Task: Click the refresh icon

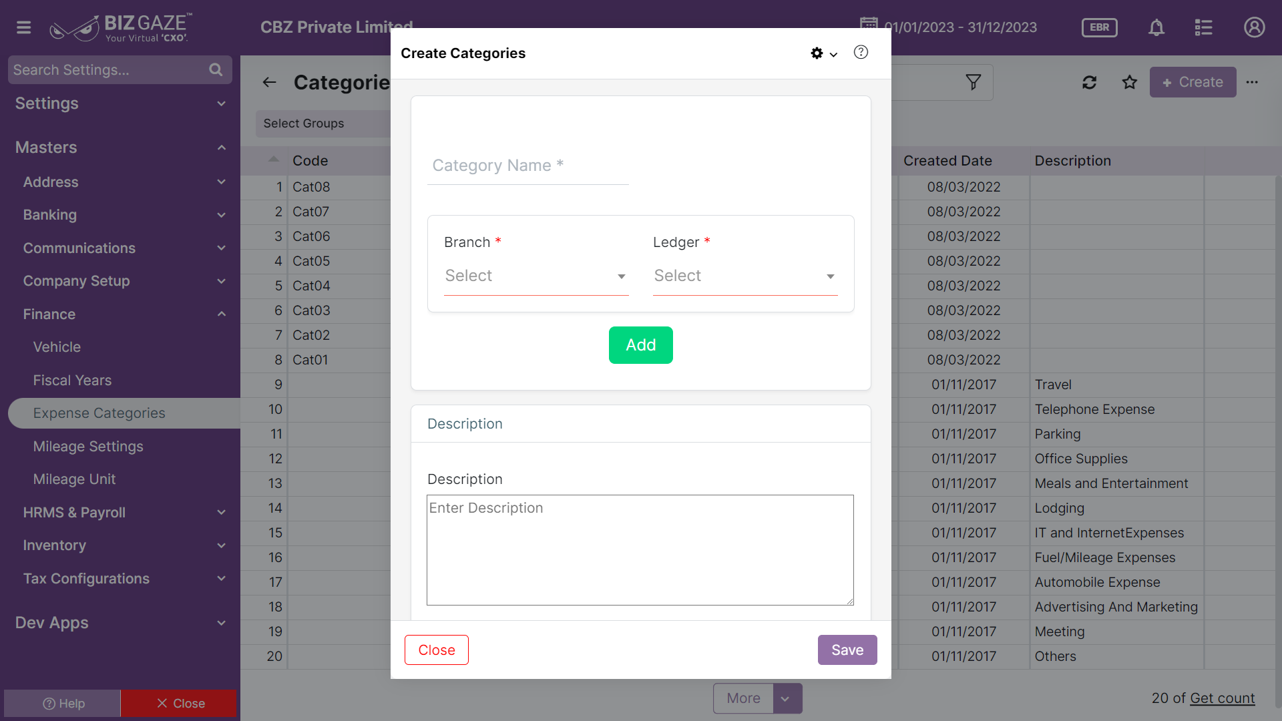Action: click(1090, 82)
